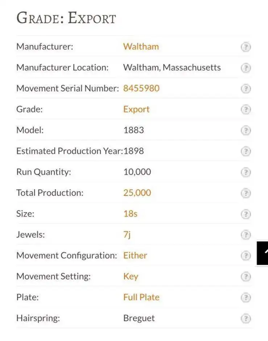Click the help icon for Size
The image size is (268, 341).
[x=246, y=214]
